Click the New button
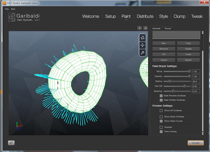Screen dimensions: 210x152 [164, 43]
